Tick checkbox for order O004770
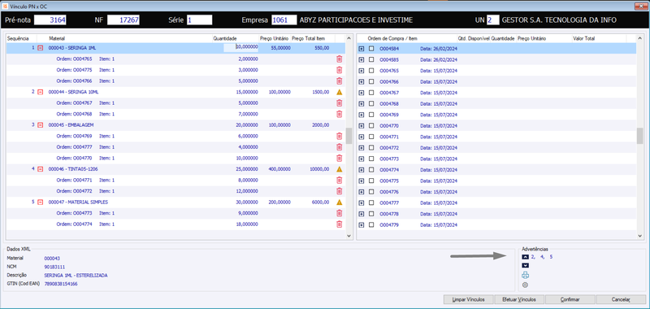 pyautogui.click(x=371, y=126)
